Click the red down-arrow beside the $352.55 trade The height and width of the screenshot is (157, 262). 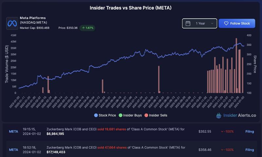tap(222, 131)
